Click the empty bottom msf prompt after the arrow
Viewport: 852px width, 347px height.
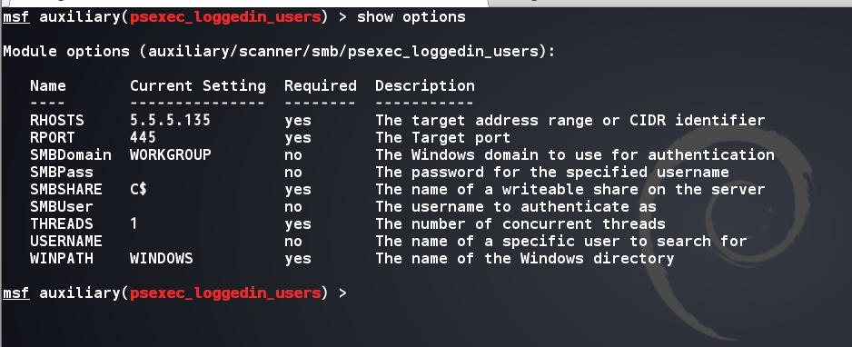pos(381,293)
